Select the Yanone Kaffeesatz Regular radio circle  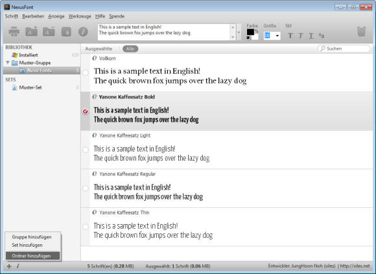click(86, 188)
